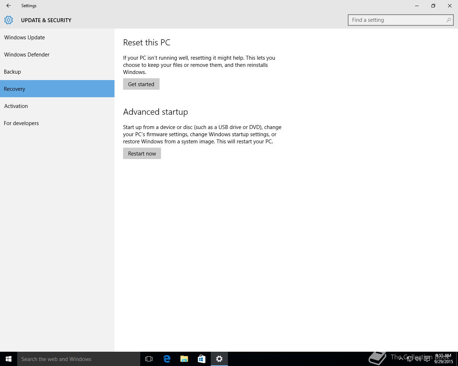Click Get started under Reset this PC

(141, 84)
